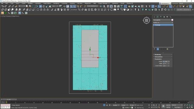Click the ViewCube top face
The image size is (194, 109).
click(146, 20)
